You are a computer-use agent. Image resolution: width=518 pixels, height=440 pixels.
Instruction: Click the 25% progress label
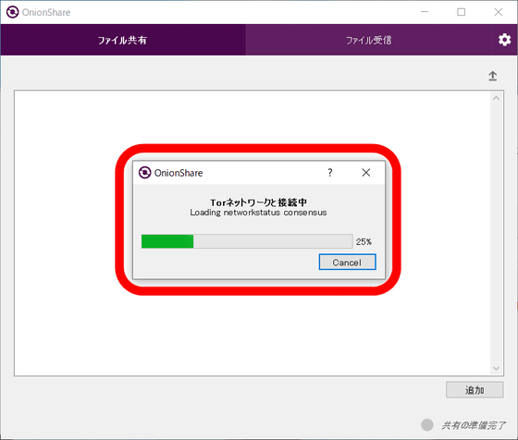pos(364,242)
